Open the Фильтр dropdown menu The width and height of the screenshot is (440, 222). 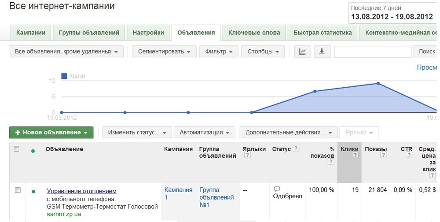219,52
